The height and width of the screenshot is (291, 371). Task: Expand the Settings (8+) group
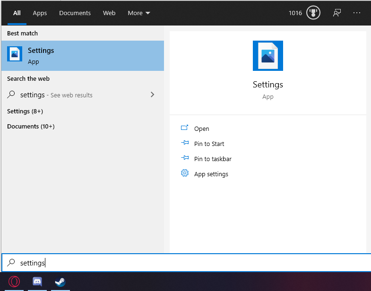click(x=25, y=111)
